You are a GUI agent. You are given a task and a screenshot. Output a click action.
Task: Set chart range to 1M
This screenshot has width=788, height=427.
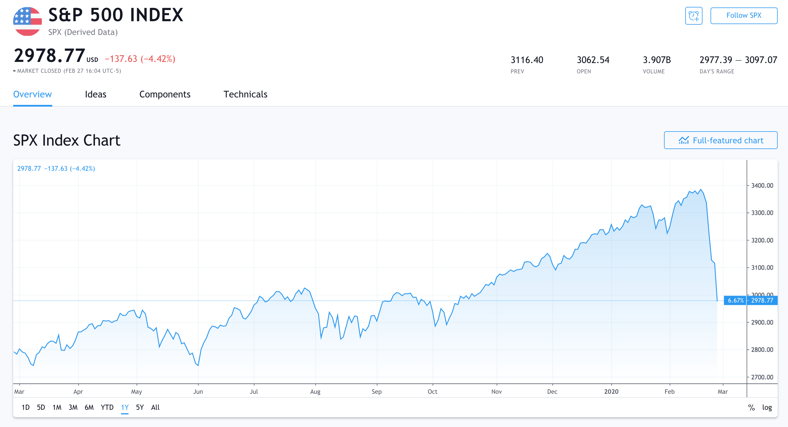(x=57, y=407)
